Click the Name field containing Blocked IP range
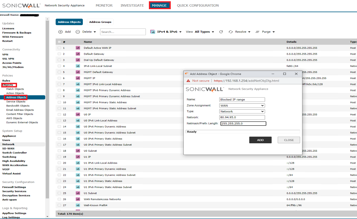Screen dimensions: 357x219 pos(242,100)
